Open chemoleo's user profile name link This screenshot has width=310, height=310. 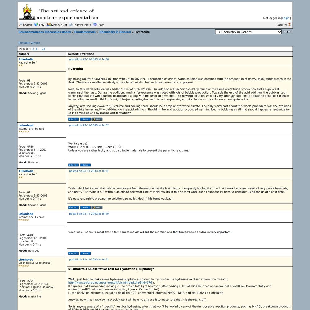click(26, 259)
